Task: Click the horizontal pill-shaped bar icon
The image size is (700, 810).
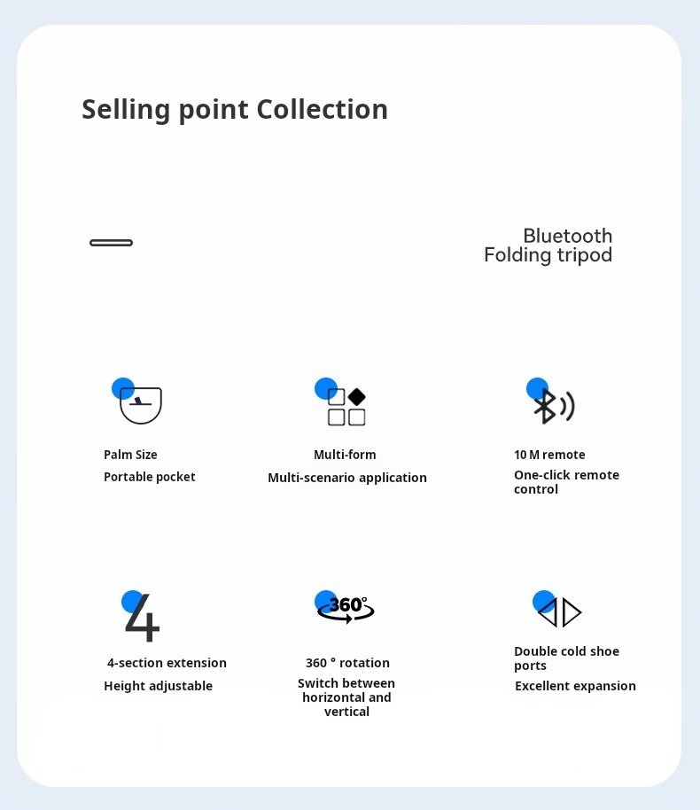Action: 112,243
